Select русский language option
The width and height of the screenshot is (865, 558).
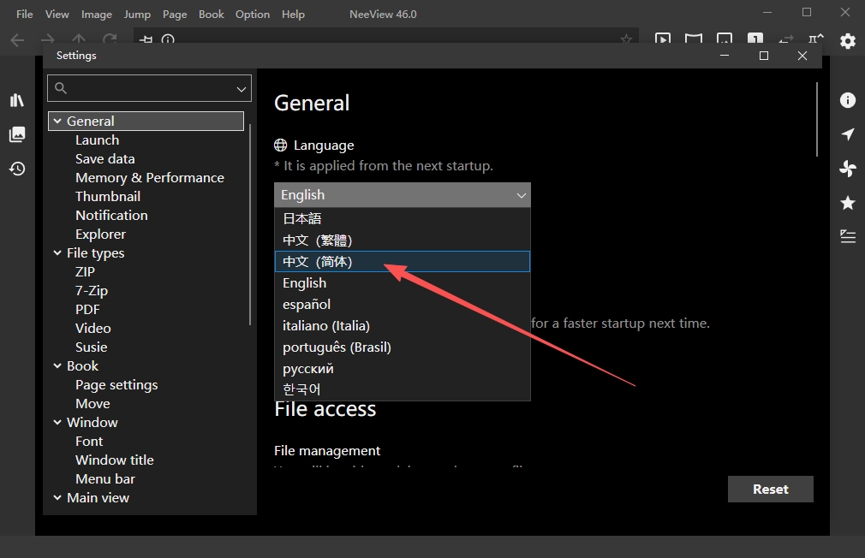[x=403, y=368]
